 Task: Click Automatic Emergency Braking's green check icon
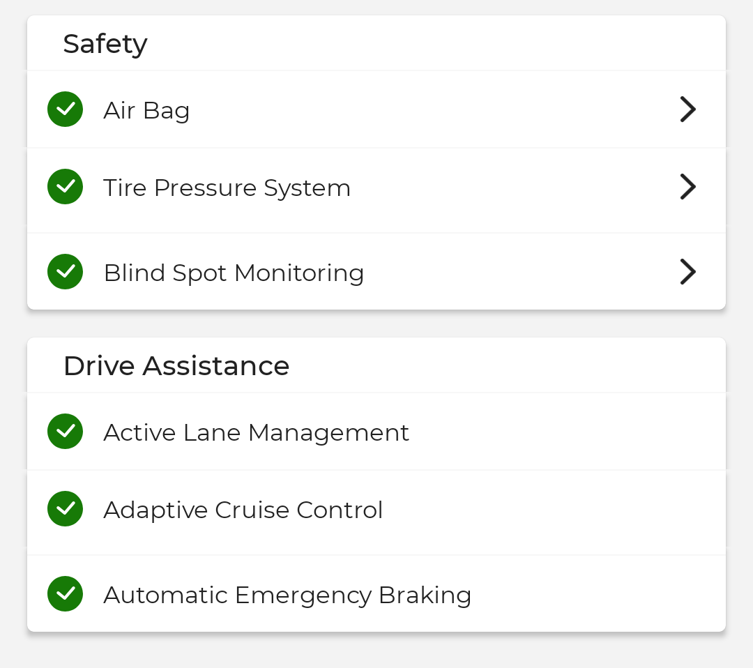coord(66,594)
